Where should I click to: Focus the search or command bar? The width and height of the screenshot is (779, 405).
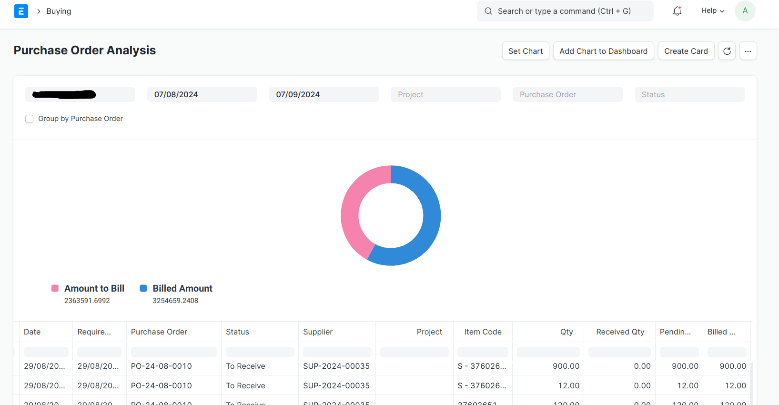565,11
